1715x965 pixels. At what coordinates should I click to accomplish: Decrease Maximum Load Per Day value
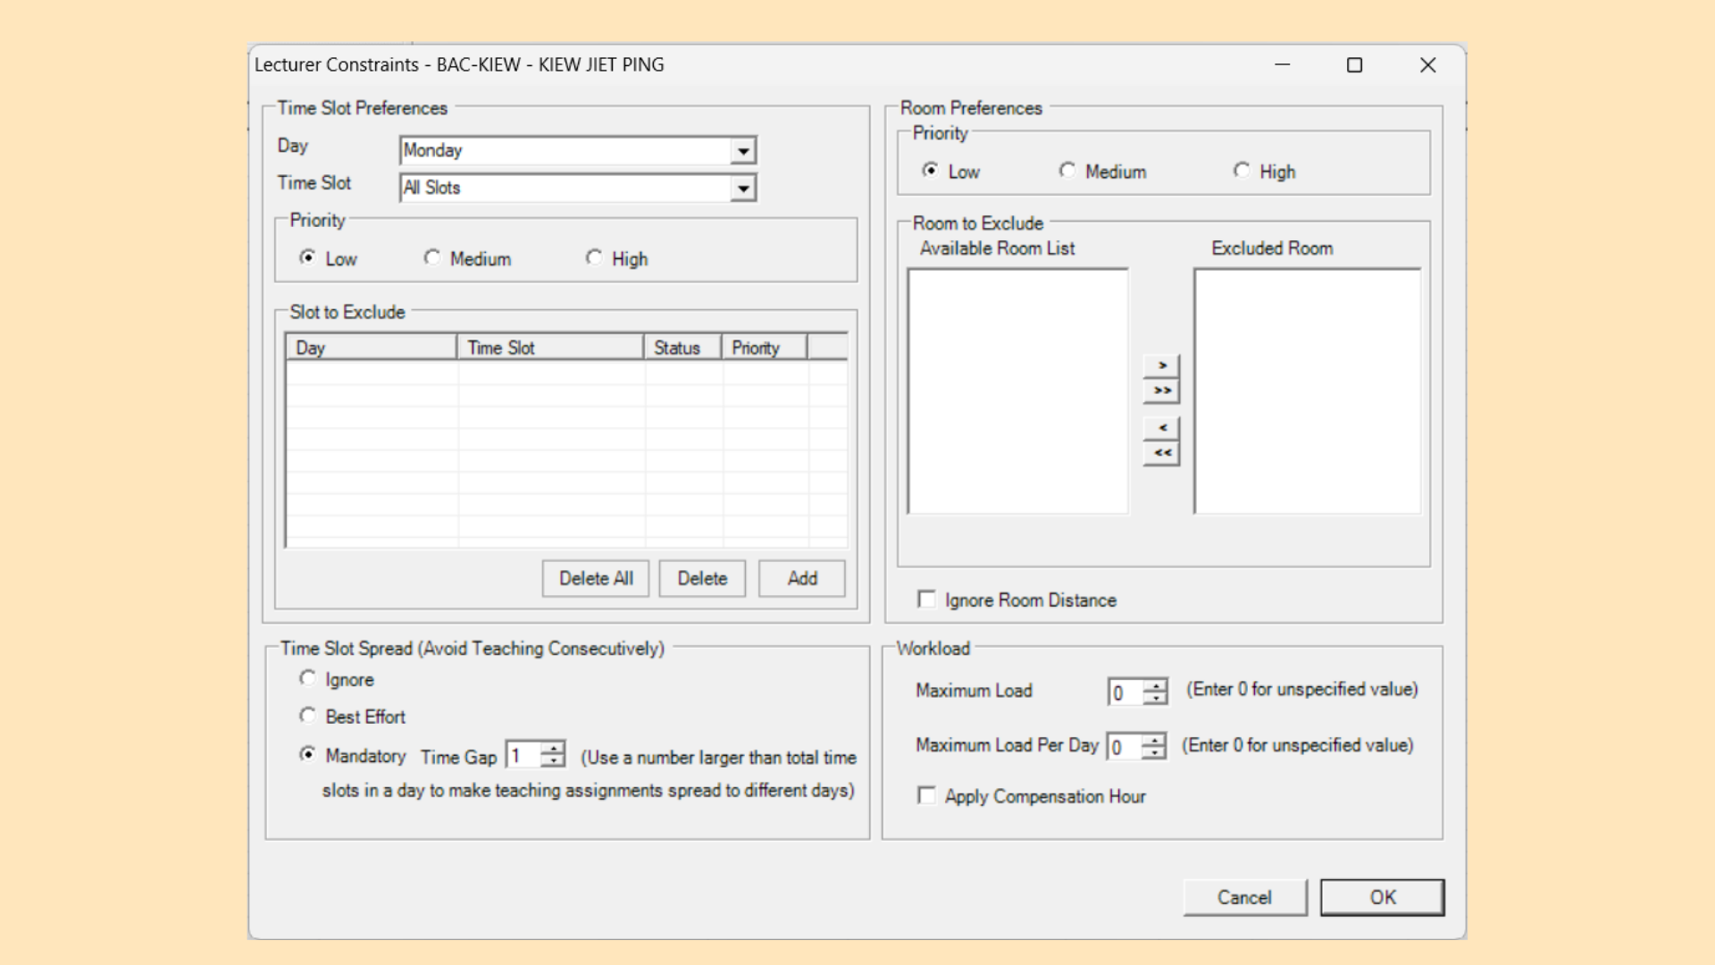pos(1154,752)
